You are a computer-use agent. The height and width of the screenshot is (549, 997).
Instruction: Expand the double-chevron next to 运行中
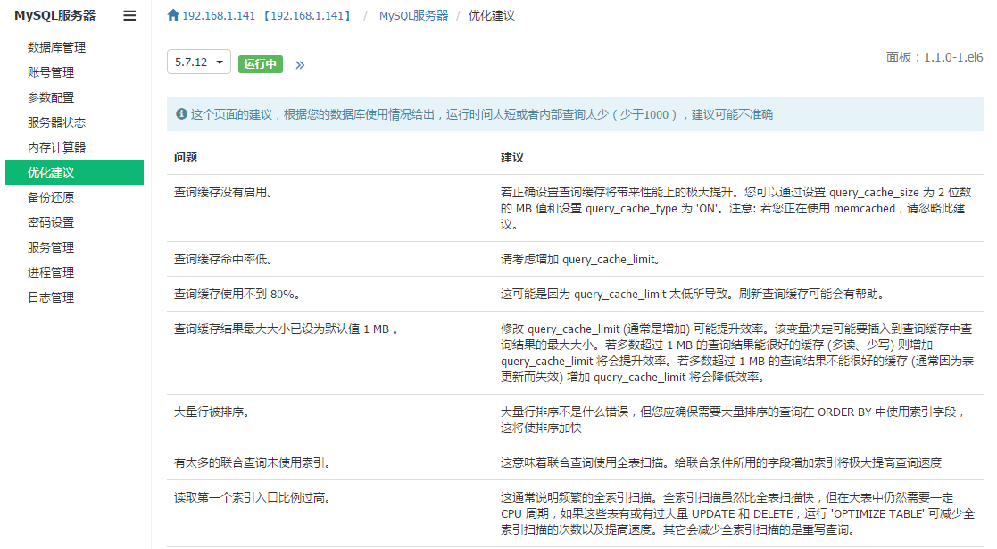point(300,65)
